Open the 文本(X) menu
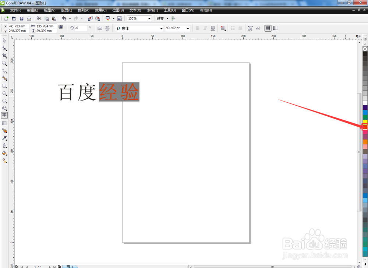This screenshot has width=368, height=268. pyautogui.click(x=135, y=10)
